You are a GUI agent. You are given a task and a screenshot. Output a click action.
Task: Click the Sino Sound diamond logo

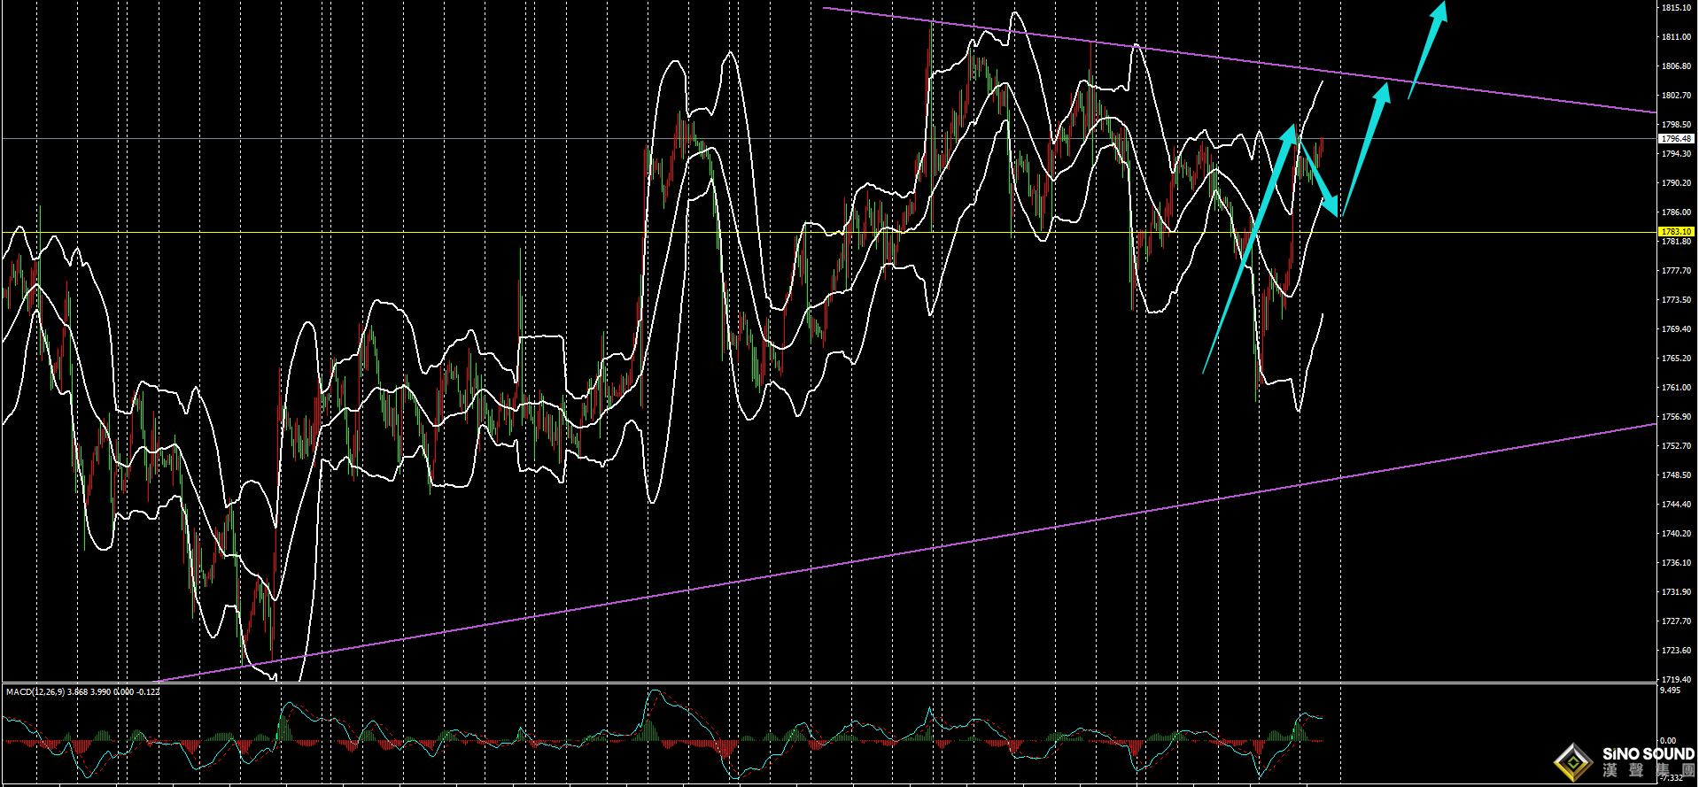(x=1573, y=762)
